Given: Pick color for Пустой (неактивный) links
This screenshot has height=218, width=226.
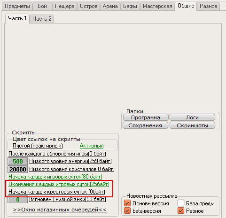Looking at the screenshot, I should (x=38, y=146).
